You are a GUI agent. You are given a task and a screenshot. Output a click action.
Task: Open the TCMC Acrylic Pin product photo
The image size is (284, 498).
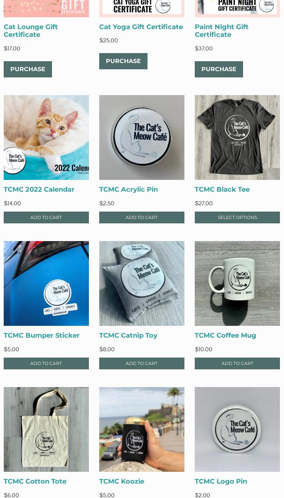pos(142,137)
